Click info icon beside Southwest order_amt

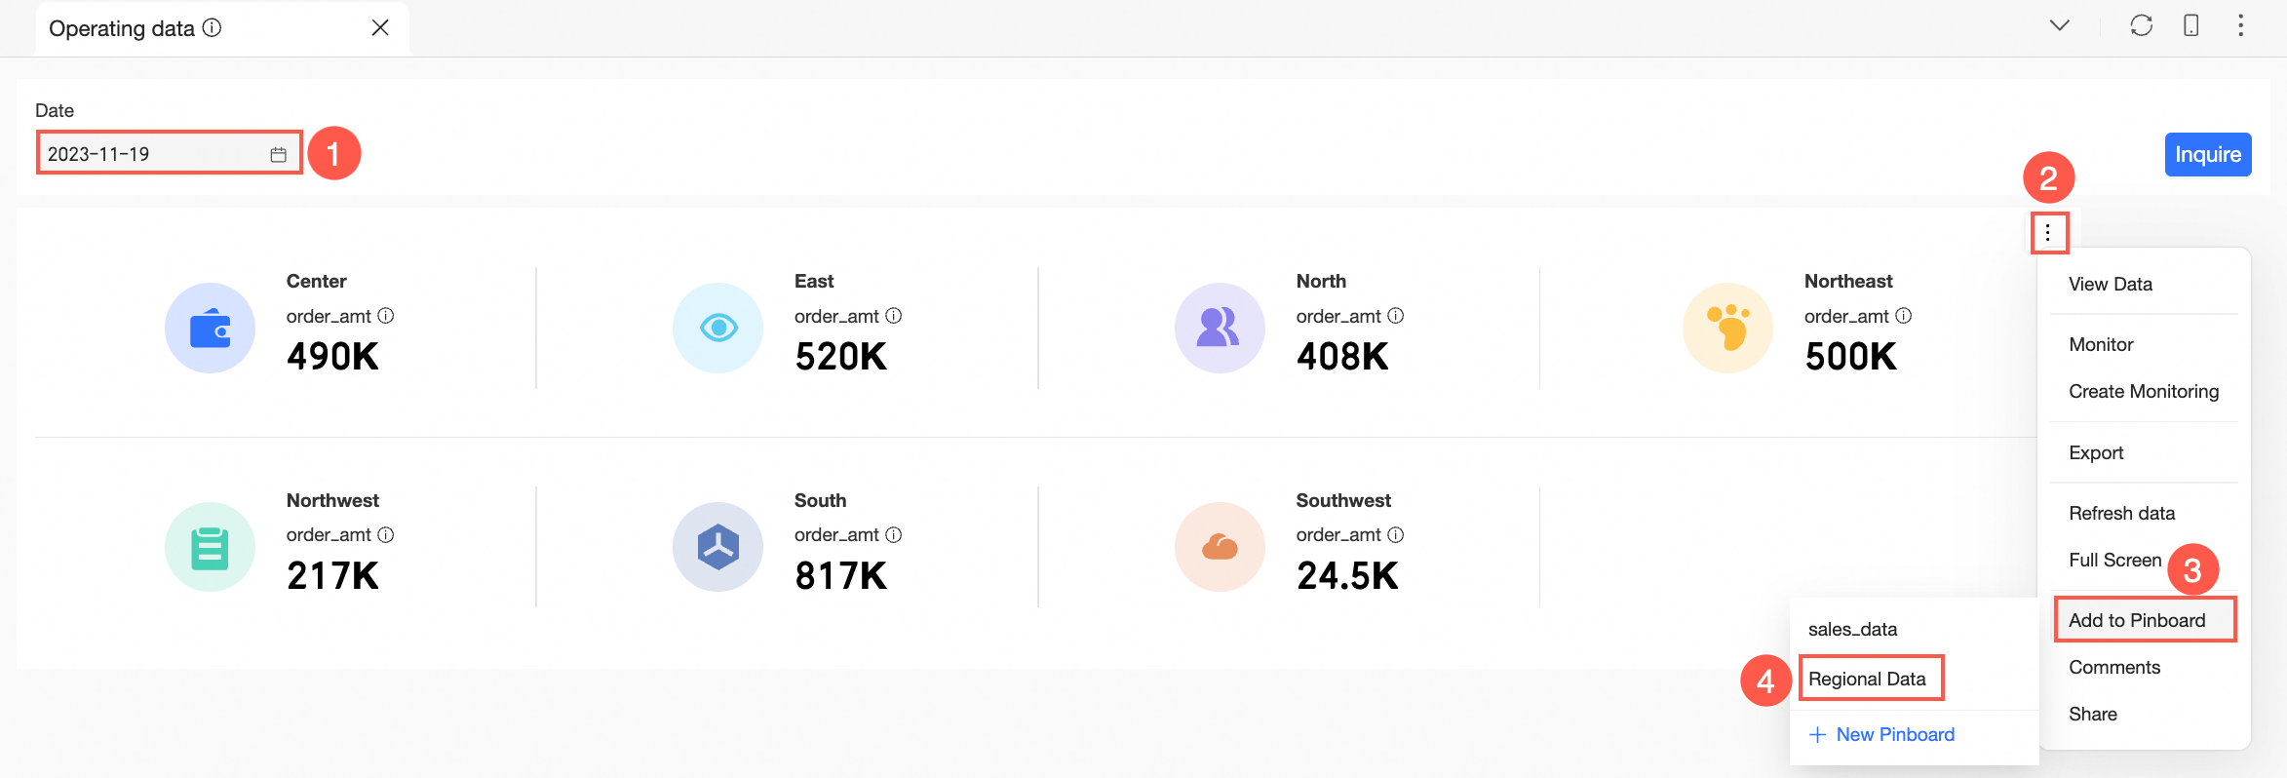tap(1396, 534)
